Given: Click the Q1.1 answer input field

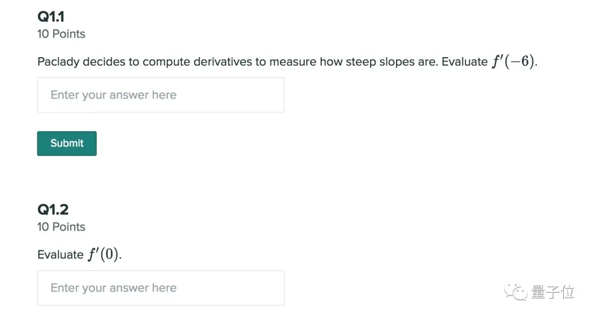Looking at the screenshot, I should [x=161, y=95].
